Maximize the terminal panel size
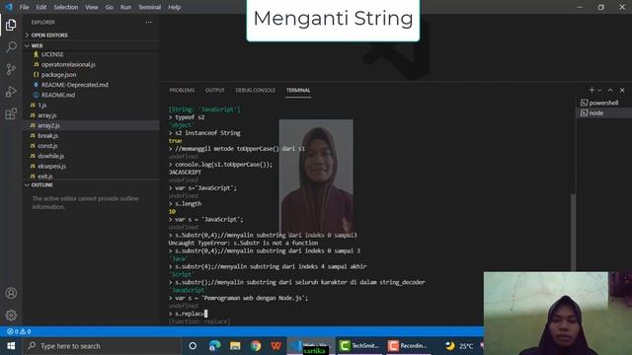 [610, 90]
